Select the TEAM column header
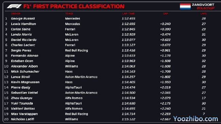Screen dimensions: 221x124 tap(69, 14)
